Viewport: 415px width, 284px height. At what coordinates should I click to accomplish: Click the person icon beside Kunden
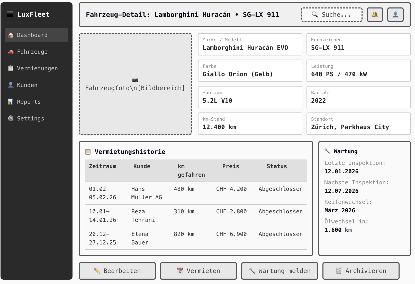[x=11, y=85]
